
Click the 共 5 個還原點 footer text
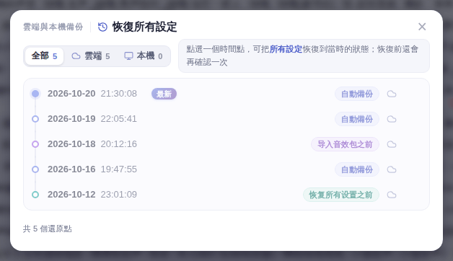click(48, 229)
